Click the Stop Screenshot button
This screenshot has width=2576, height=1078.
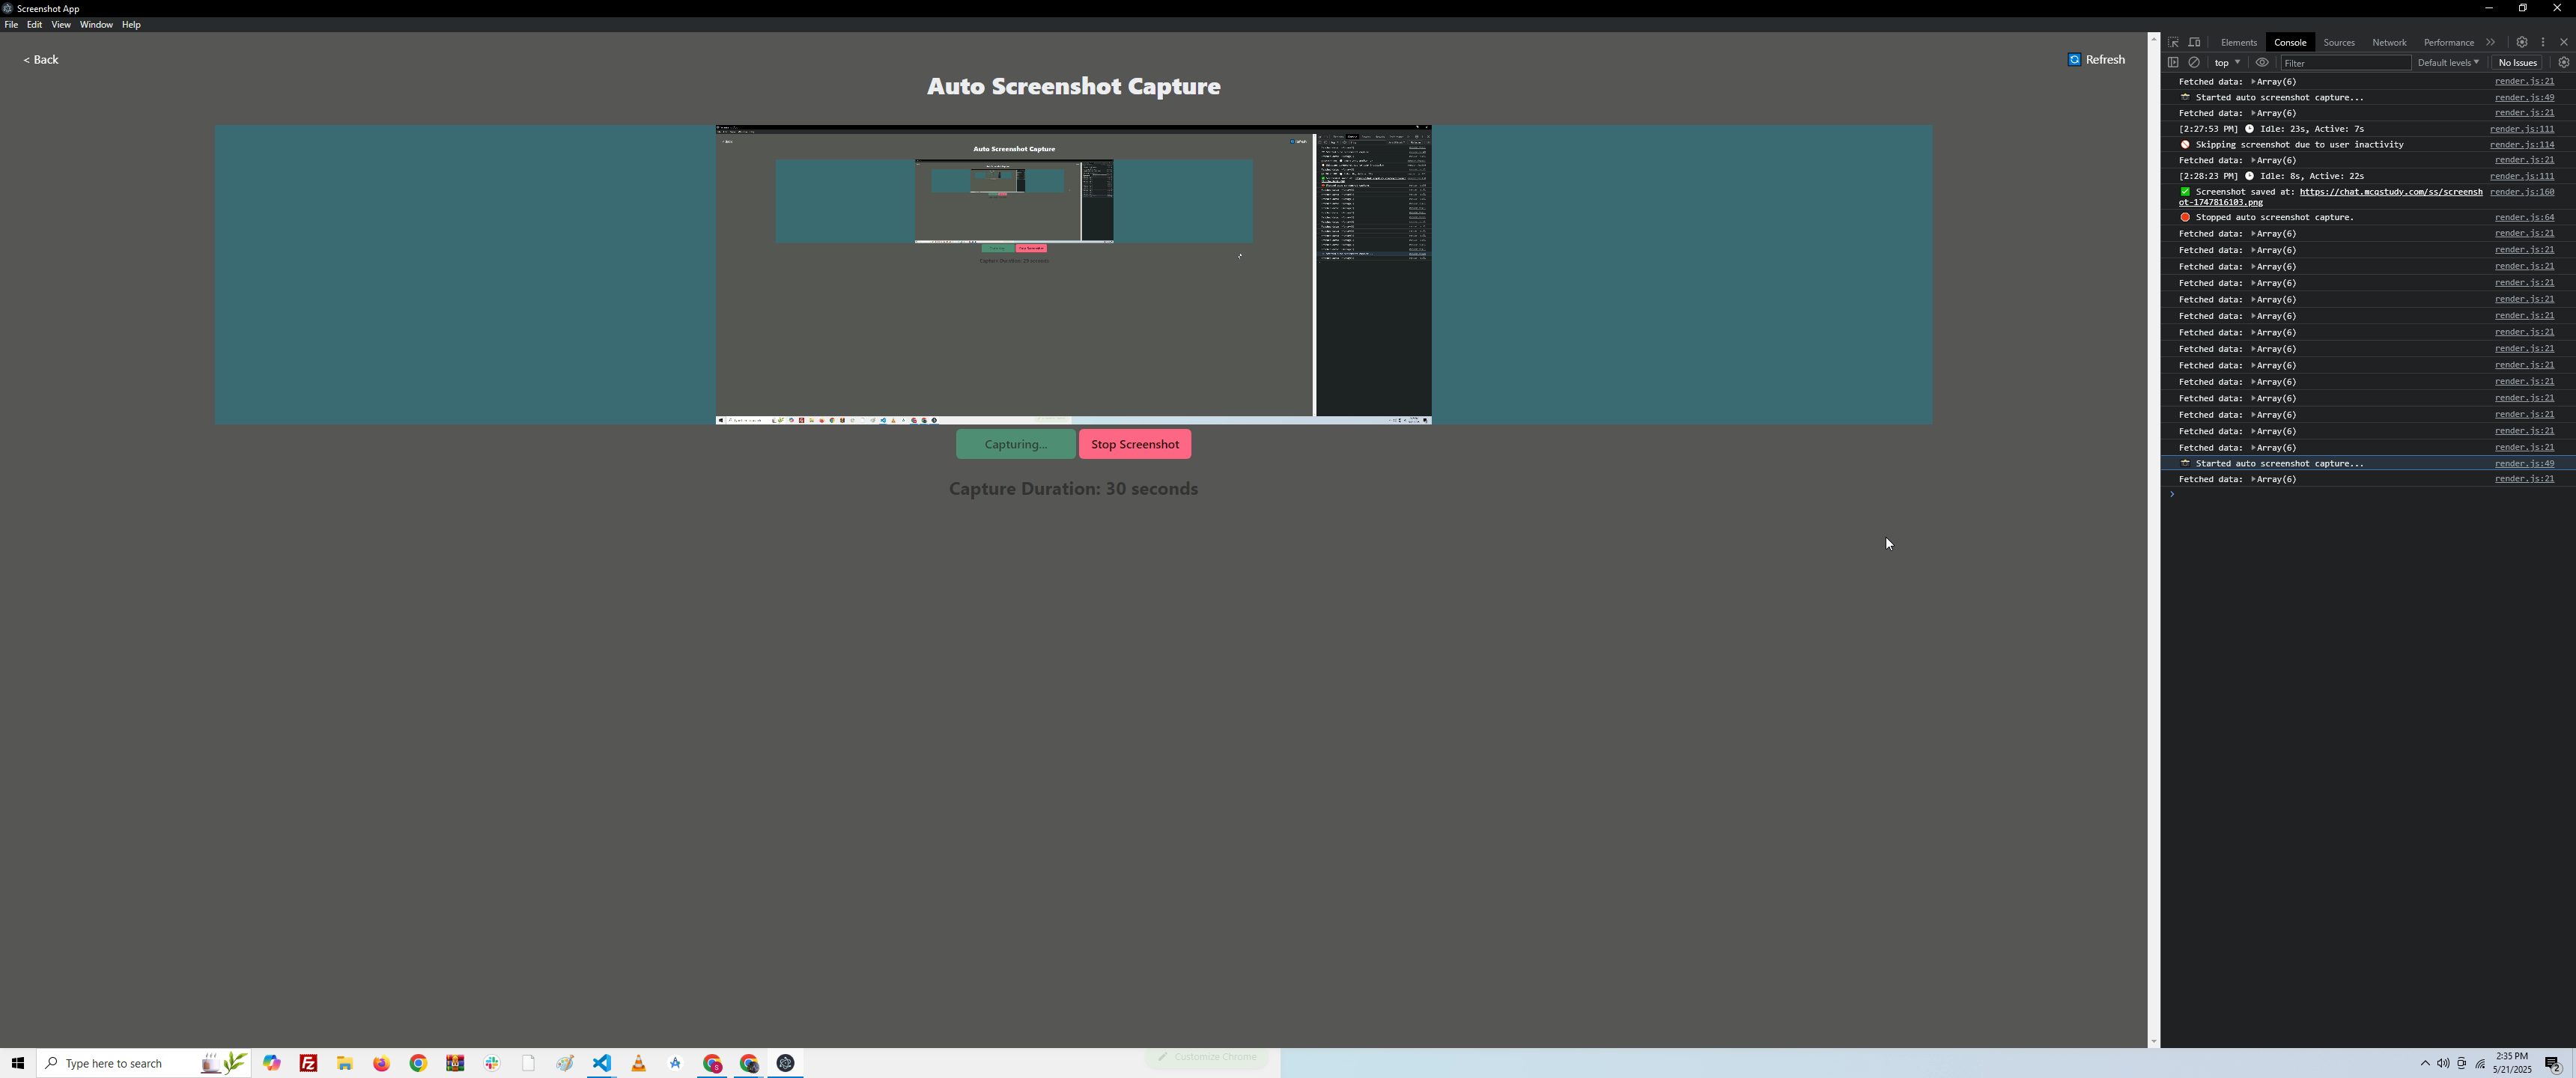click(x=1134, y=444)
